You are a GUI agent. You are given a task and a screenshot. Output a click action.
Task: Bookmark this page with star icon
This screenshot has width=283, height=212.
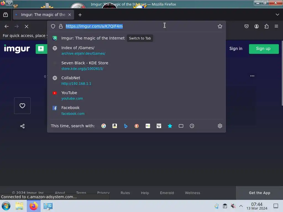(220, 26)
